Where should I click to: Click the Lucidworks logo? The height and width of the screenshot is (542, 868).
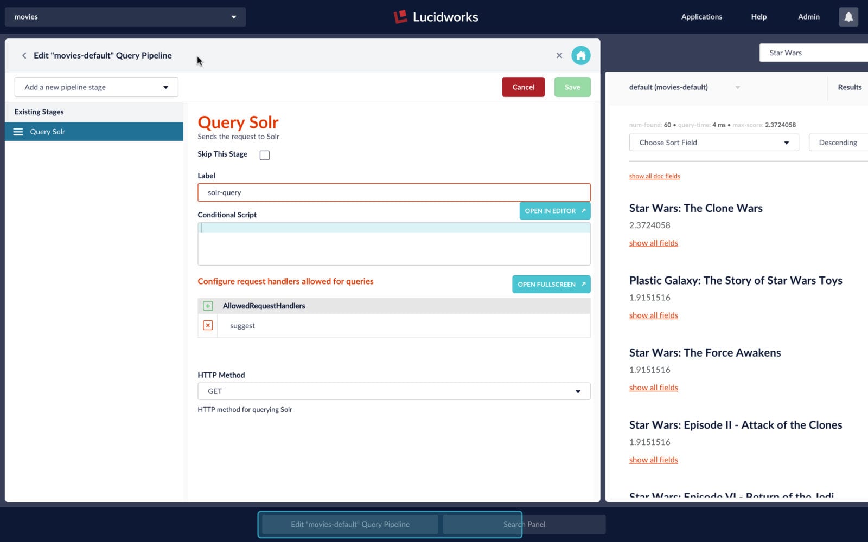coord(436,17)
